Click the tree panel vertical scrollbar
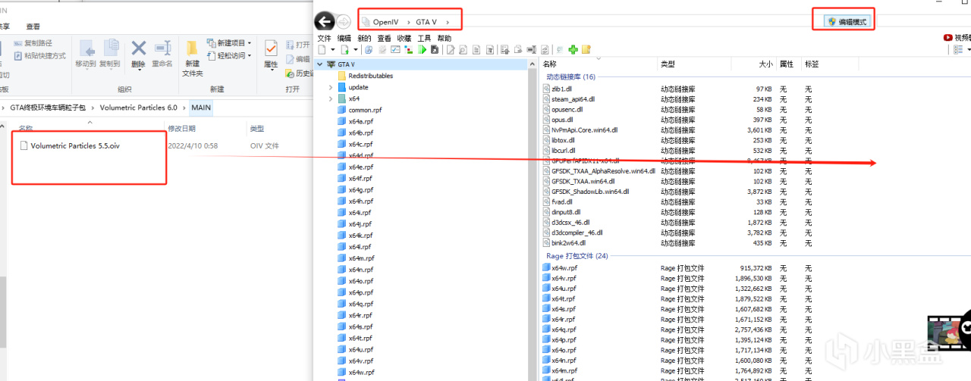The image size is (971, 381). (x=533, y=220)
